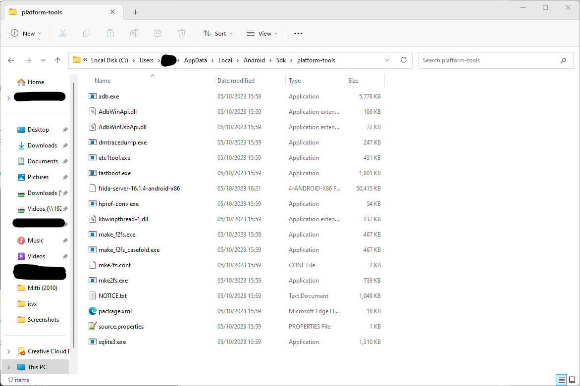Click the Delete trash icon
Viewport: 580px width, 386px height.
tap(182, 33)
